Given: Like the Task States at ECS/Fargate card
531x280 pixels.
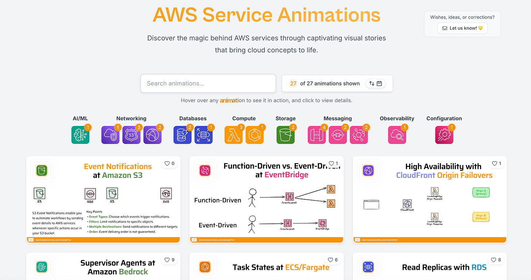Looking at the screenshot, I should click(x=333, y=260).
